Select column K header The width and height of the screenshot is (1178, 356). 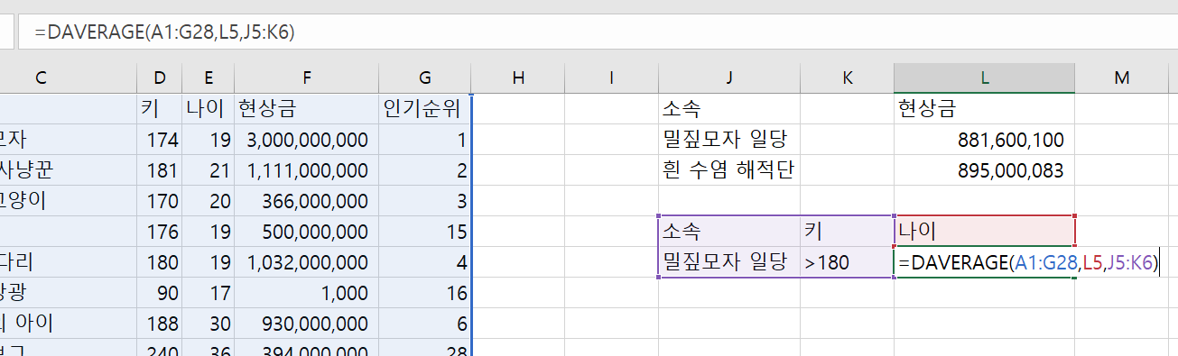[x=847, y=78]
